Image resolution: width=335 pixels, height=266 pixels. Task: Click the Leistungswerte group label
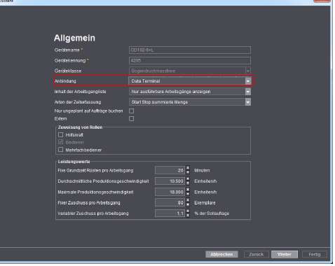pos(74,162)
